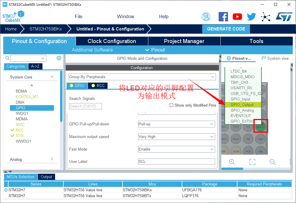Expand the Maximum output speed dropdown
The image size is (296, 203).
coord(176,137)
